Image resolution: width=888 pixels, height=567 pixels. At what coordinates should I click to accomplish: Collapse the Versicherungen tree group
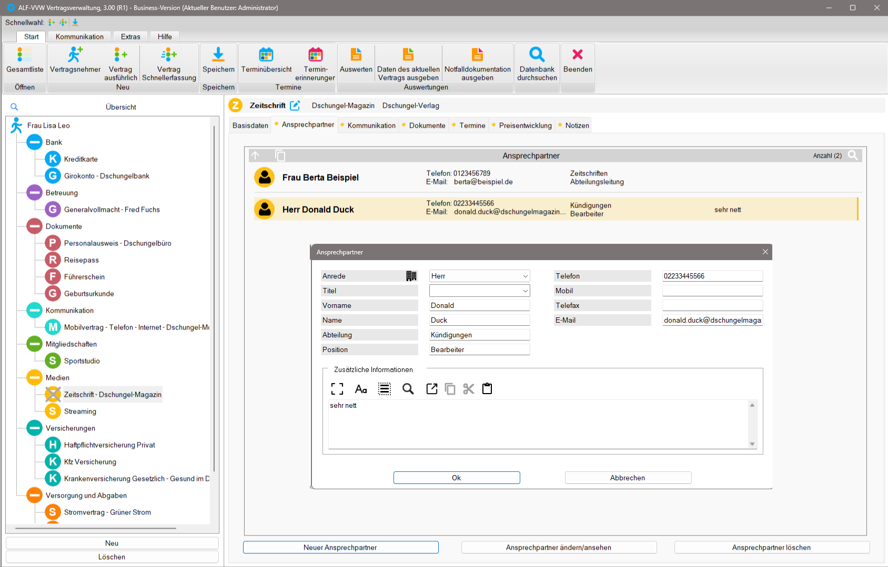coord(35,428)
